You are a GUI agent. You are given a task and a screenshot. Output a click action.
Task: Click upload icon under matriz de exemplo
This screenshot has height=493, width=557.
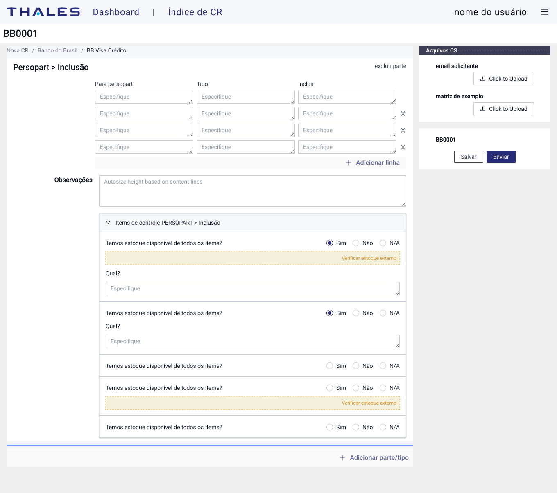click(483, 109)
